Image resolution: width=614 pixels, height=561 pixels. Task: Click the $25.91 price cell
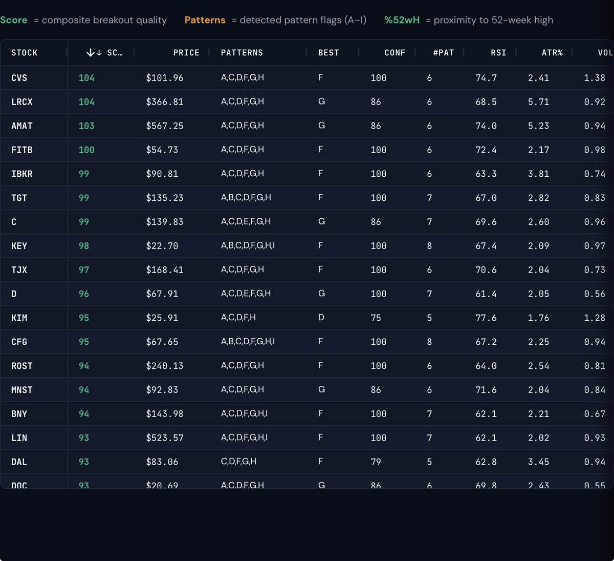click(162, 318)
